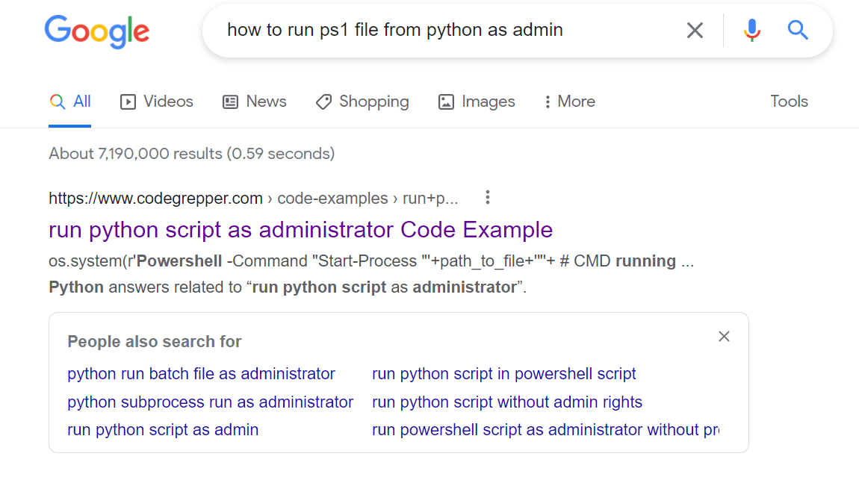Image resolution: width=859 pixels, height=480 pixels.
Task: Search 'run python script as admin'
Action: (163, 430)
